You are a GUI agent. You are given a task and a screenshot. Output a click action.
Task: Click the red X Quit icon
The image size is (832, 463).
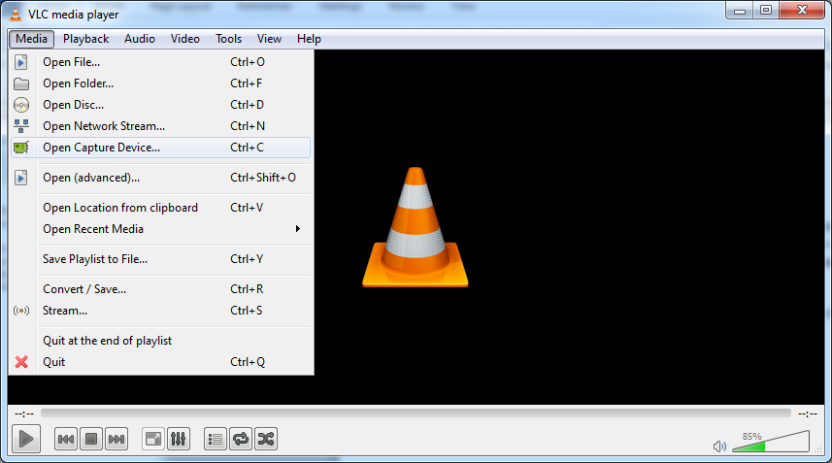tap(21, 362)
